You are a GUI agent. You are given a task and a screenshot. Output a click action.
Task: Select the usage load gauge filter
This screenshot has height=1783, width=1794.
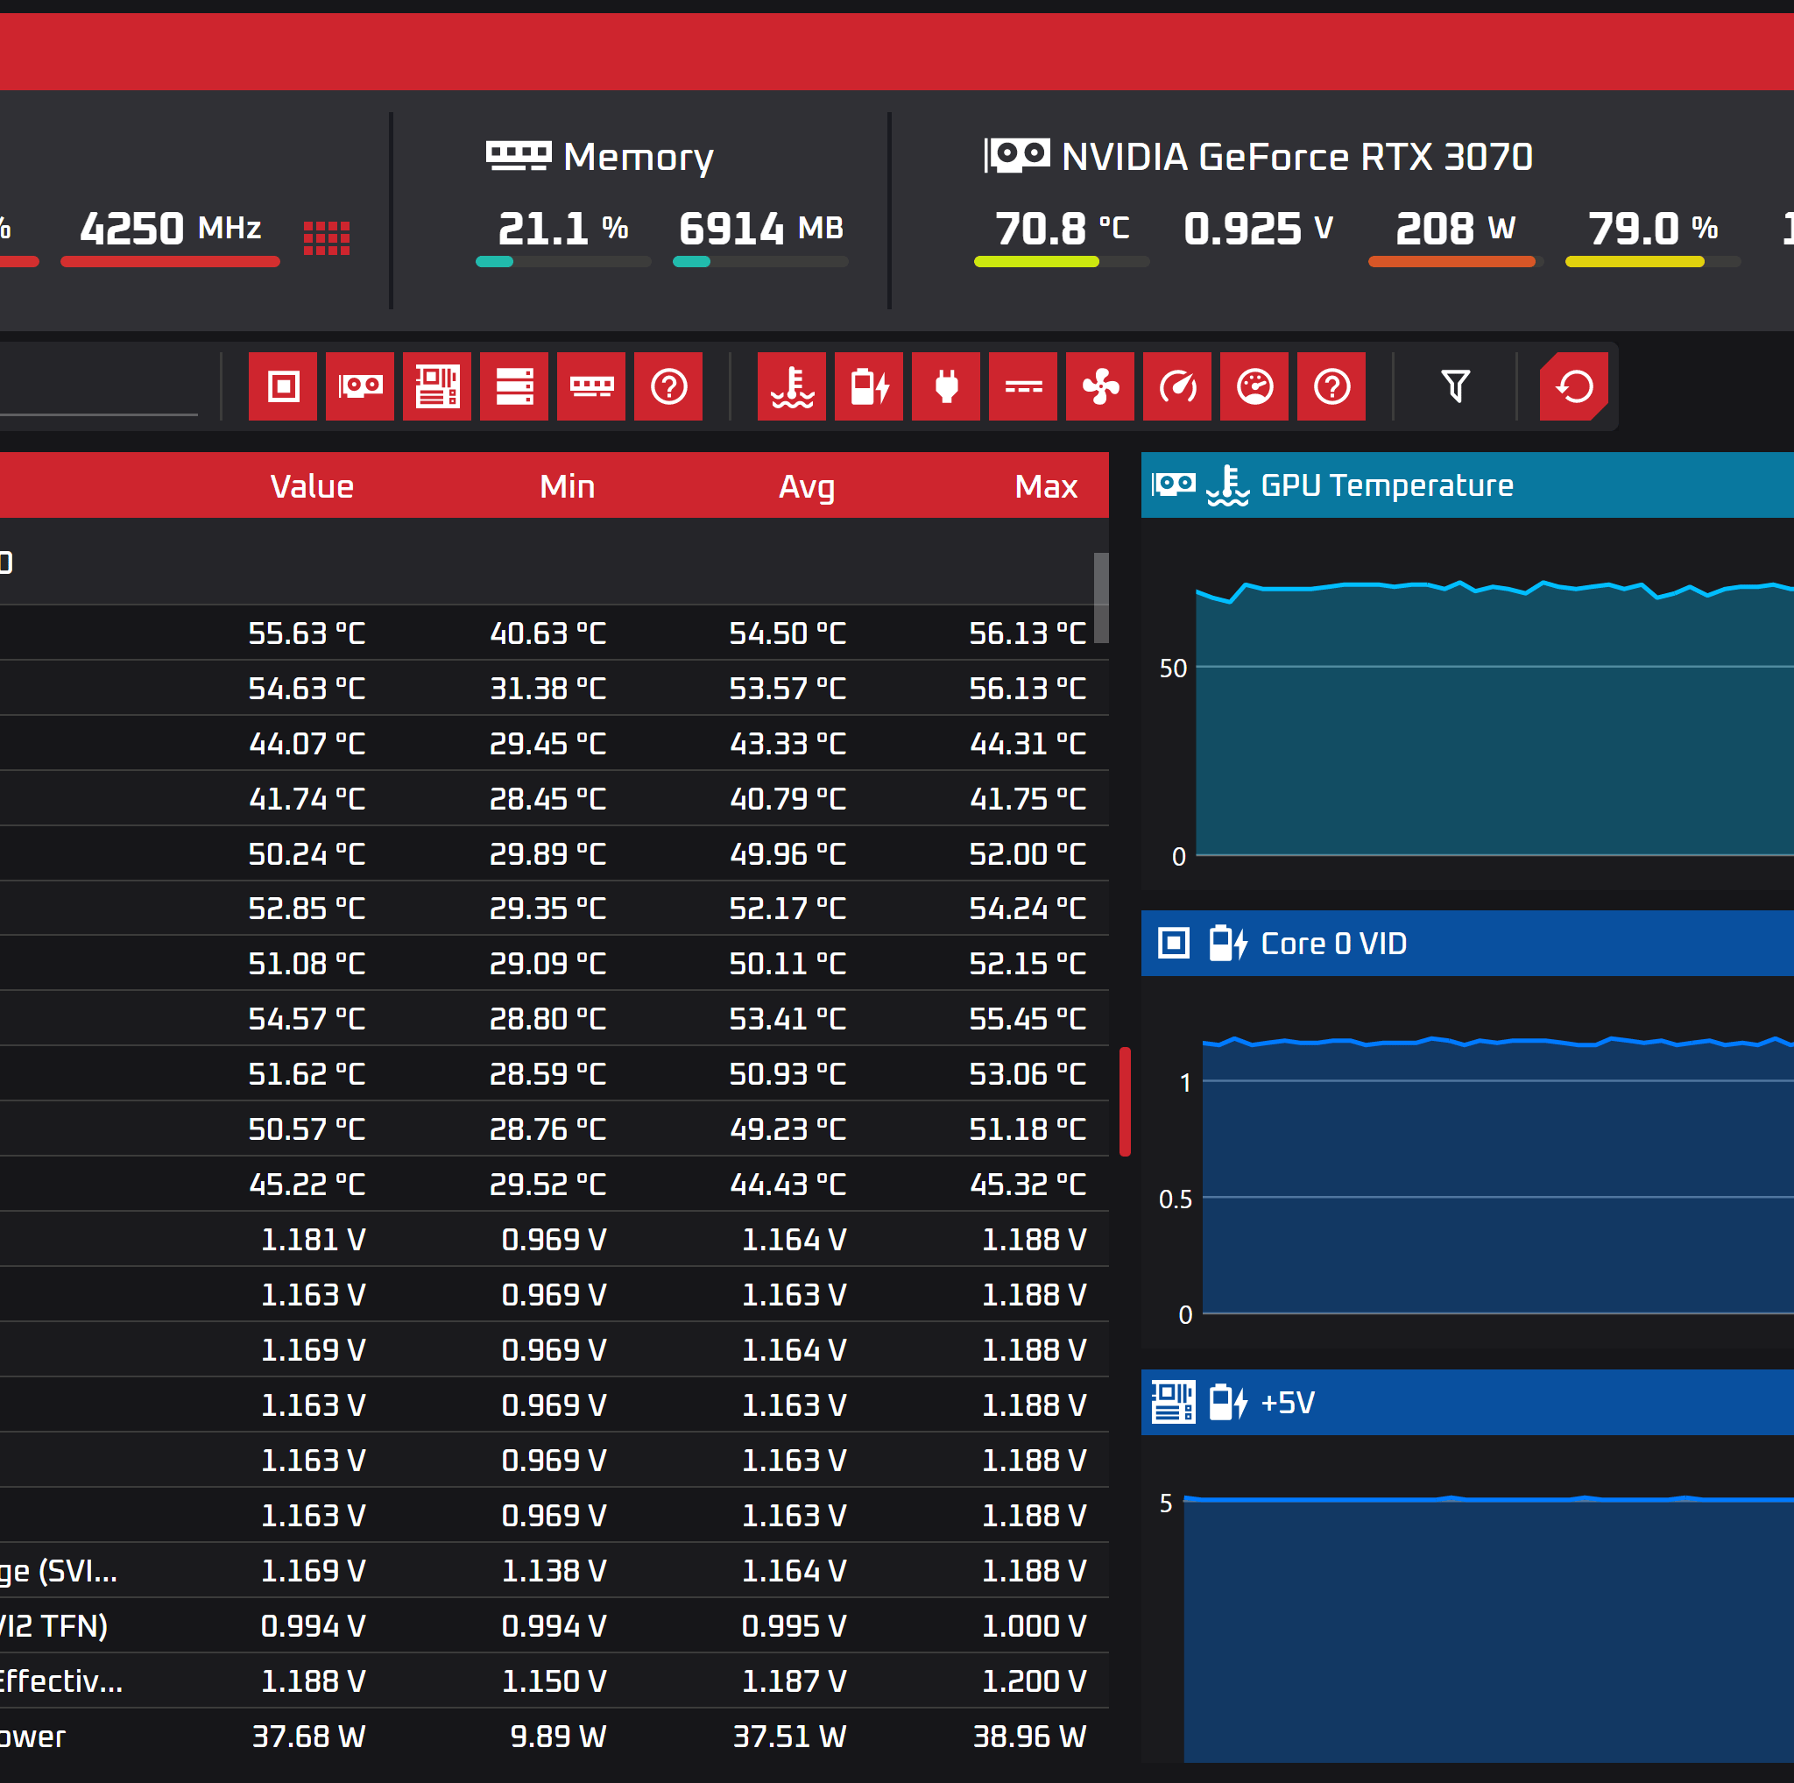click(x=1254, y=386)
